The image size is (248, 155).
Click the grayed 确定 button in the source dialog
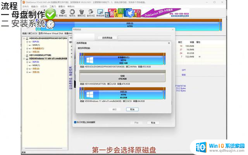[x=115, y=109]
